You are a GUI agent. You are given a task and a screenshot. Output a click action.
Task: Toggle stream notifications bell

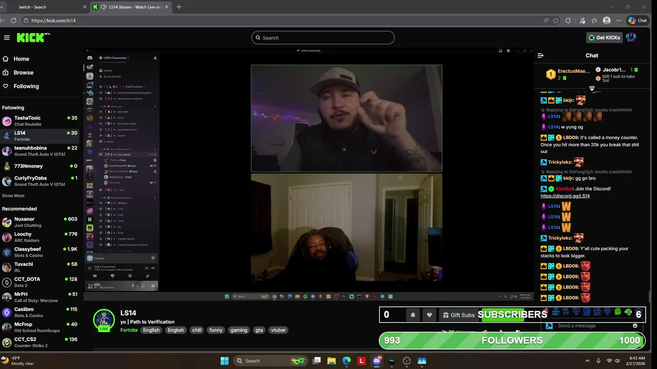tap(413, 315)
